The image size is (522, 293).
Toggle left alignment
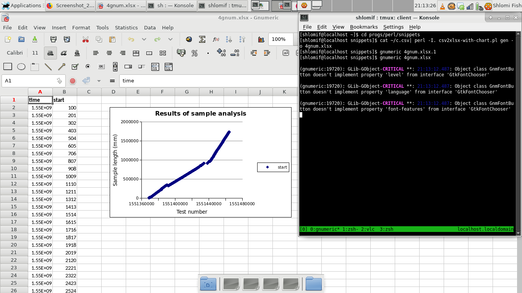tap(96, 53)
